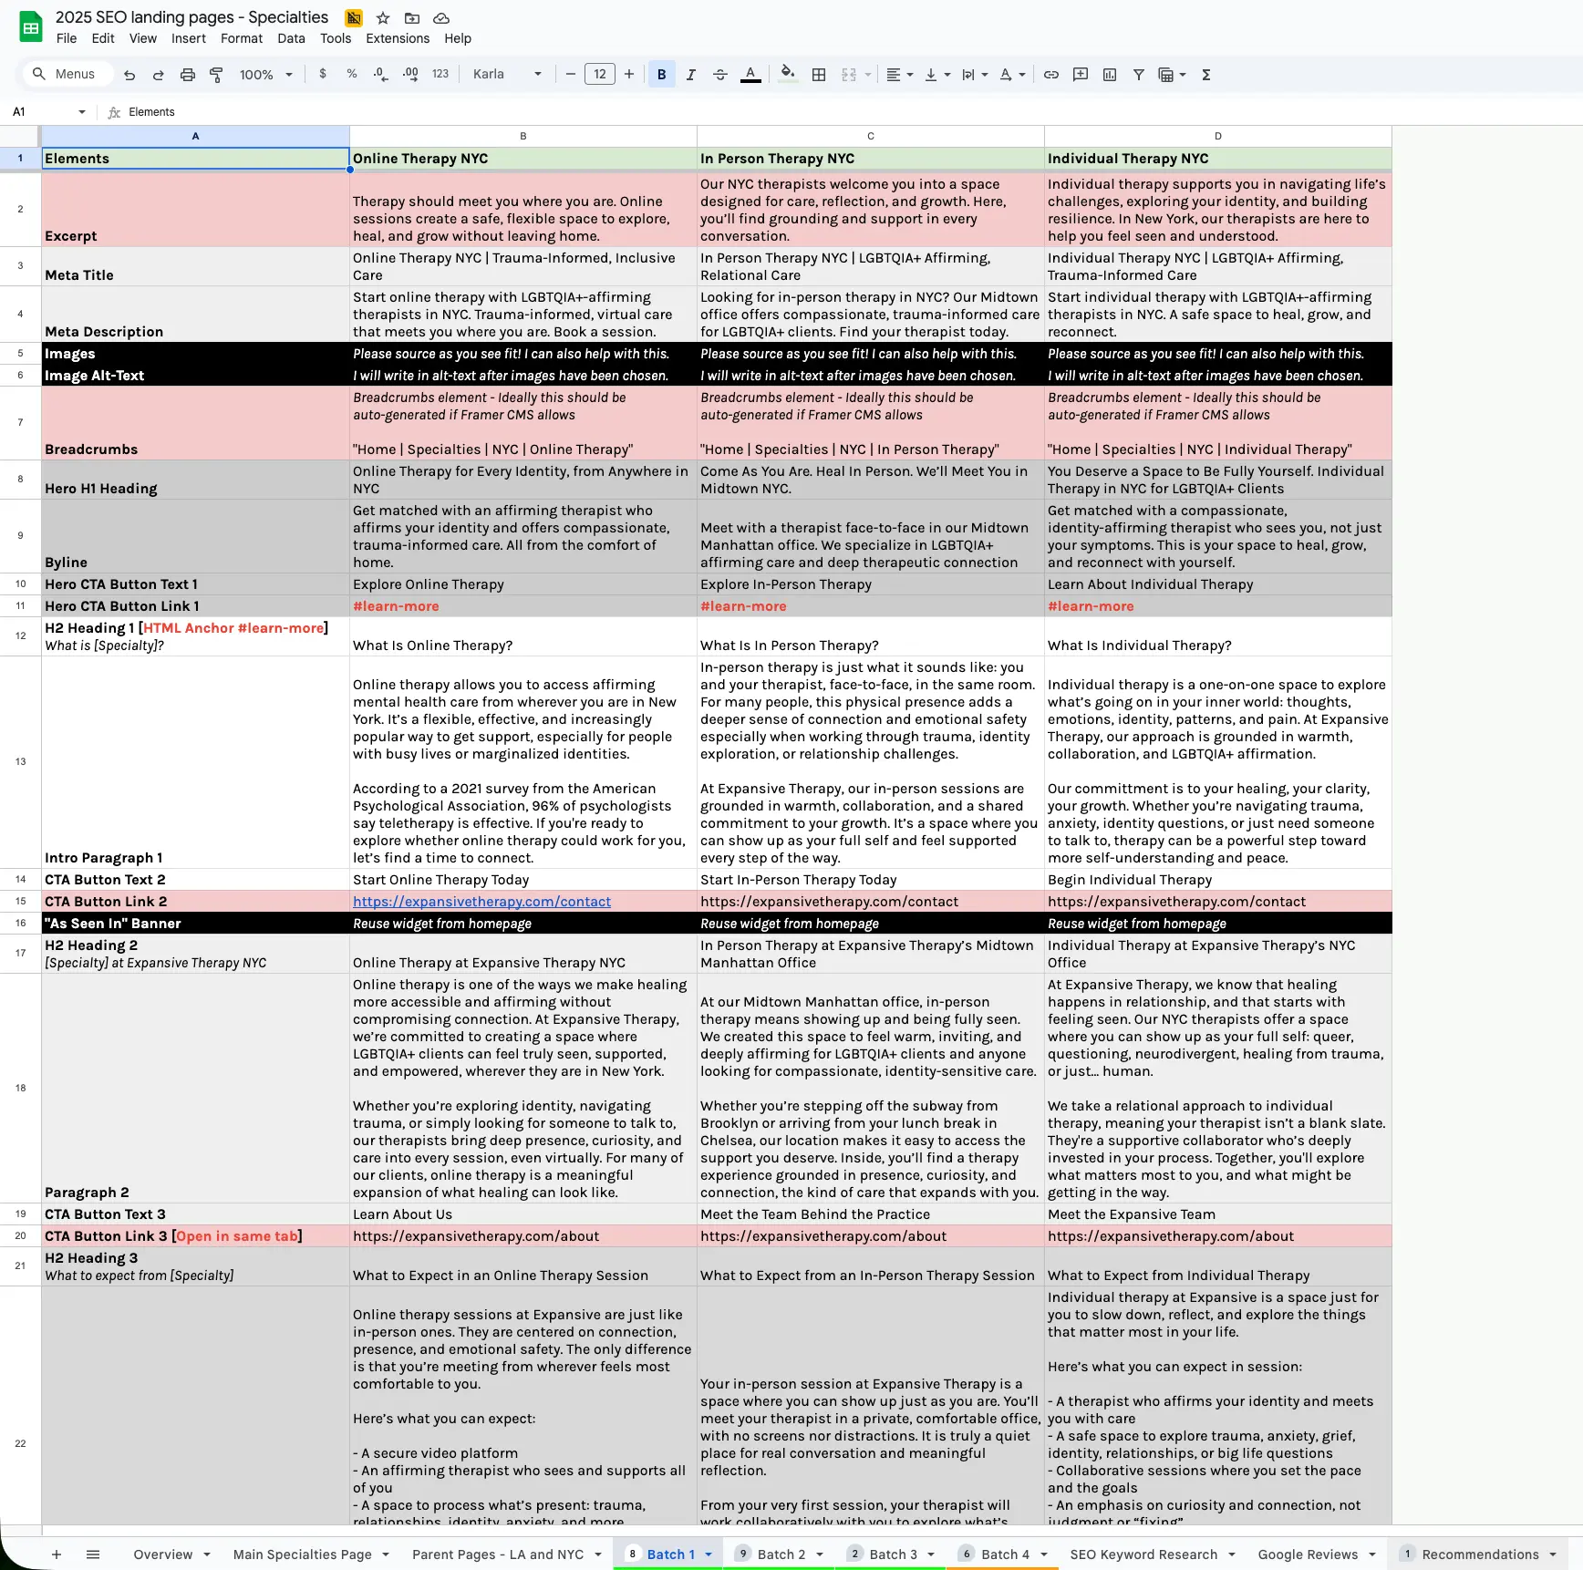Open the expansivetherapy.com/contact hyperlink in column B
This screenshot has width=1583, height=1570.
[x=481, y=902]
